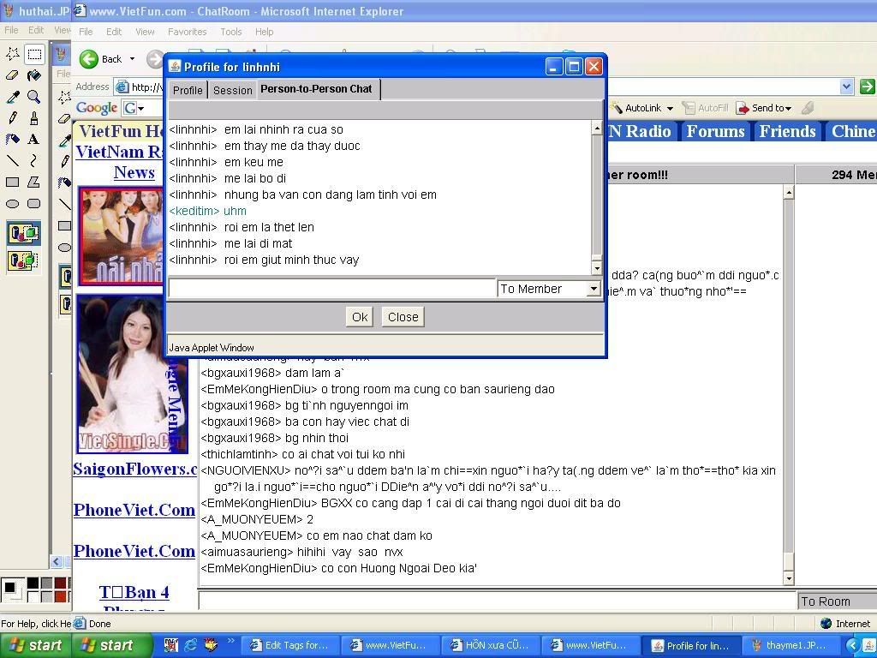Click the private chat scrollbar down arrow
877x658 pixels.
pyautogui.click(x=597, y=268)
